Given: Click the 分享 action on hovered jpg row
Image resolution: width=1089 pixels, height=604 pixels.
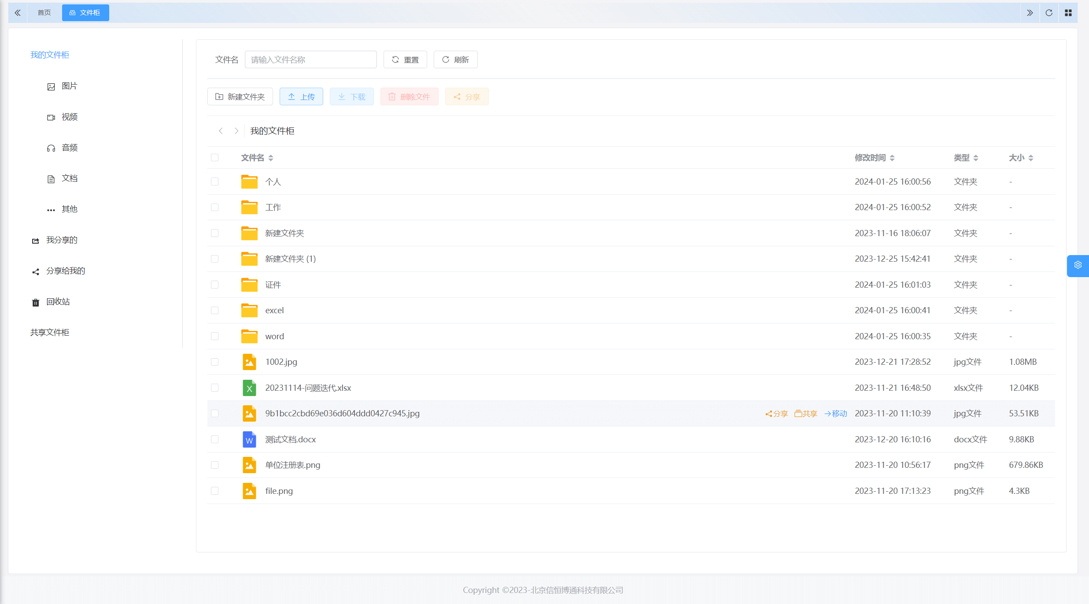Looking at the screenshot, I should coord(776,414).
